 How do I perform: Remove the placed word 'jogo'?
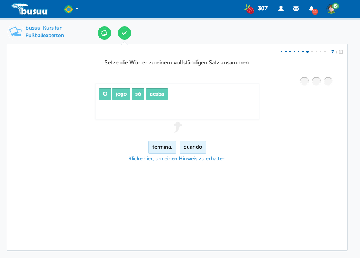click(121, 94)
